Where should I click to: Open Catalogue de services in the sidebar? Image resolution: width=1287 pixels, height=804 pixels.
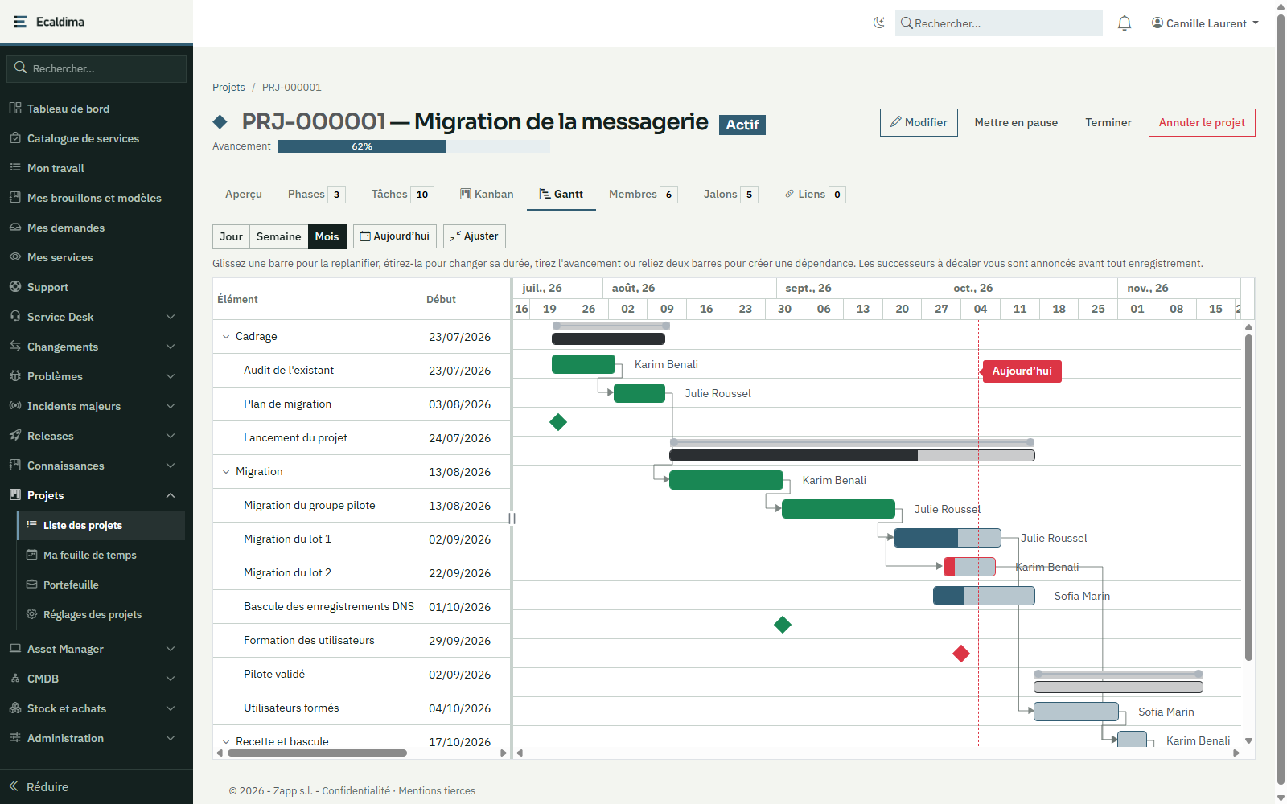[x=97, y=138]
